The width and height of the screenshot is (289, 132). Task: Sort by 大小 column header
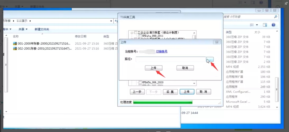pos(257,32)
